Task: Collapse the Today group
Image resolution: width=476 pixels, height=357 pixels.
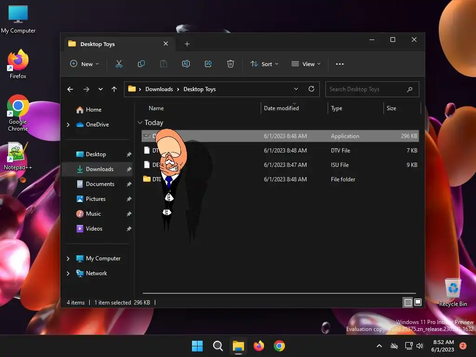Action: [140, 123]
